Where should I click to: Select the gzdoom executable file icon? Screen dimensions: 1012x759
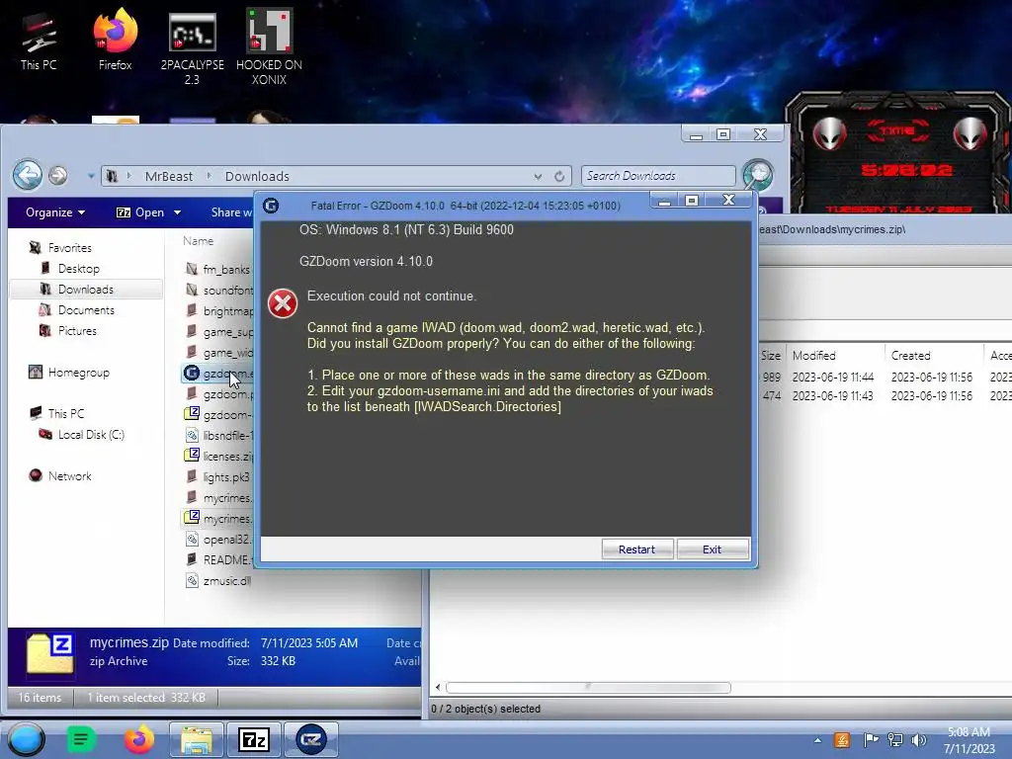click(x=192, y=373)
